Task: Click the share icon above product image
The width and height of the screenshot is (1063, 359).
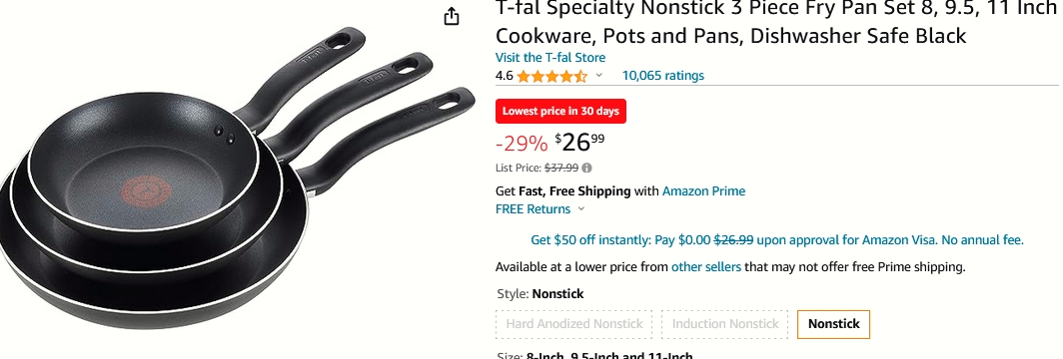Action: click(x=452, y=16)
